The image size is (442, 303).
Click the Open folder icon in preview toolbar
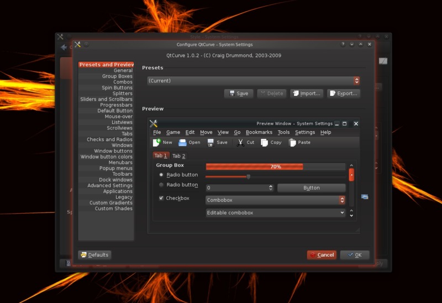pos(182,143)
